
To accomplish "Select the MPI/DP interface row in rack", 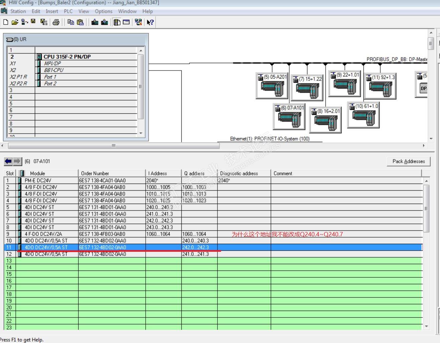I will (72, 64).
